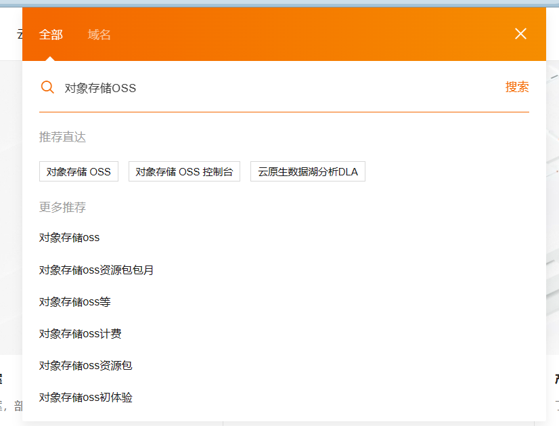Open the 对象存储 OSS recommended shortcut
This screenshot has height=426, width=559.
coord(79,171)
